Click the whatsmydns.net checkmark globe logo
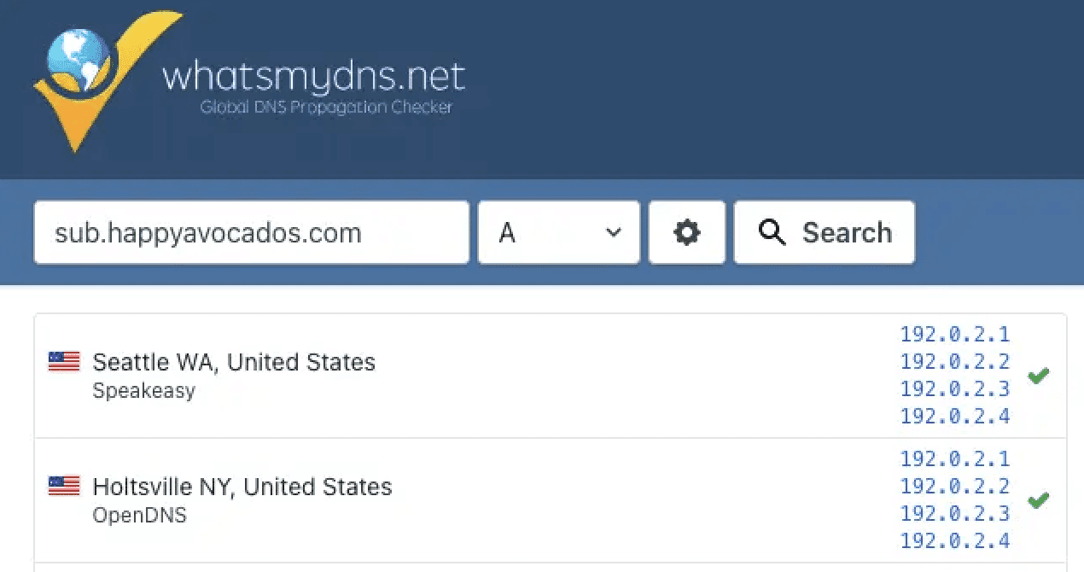 point(101,79)
